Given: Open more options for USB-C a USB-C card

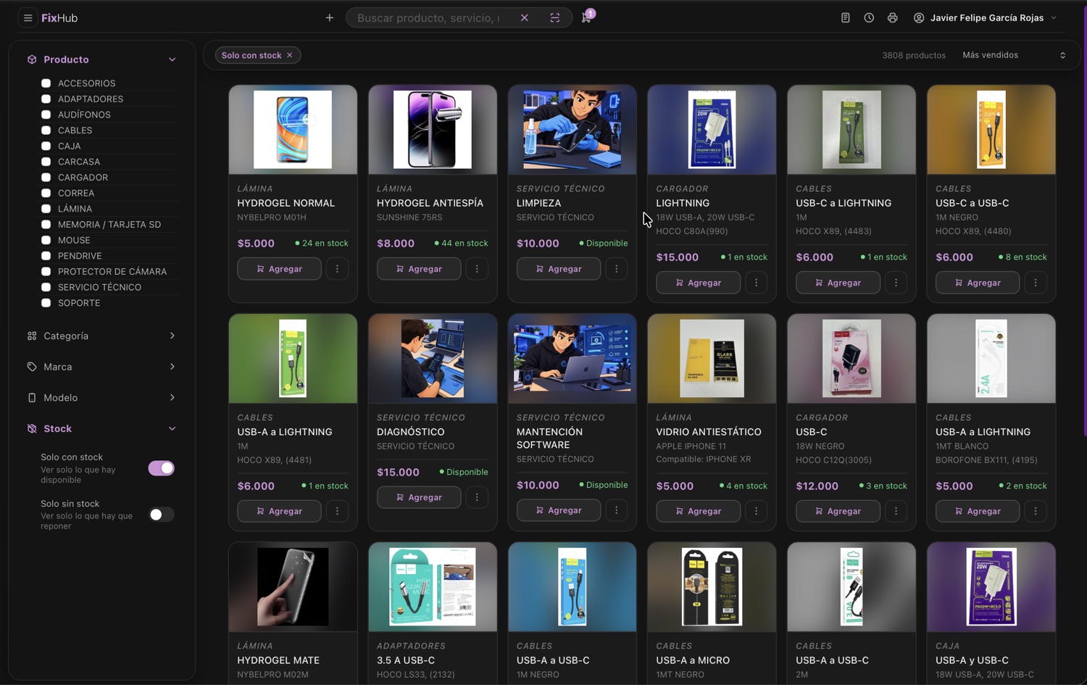Looking at the screenshot, I should pos(1036,283).
